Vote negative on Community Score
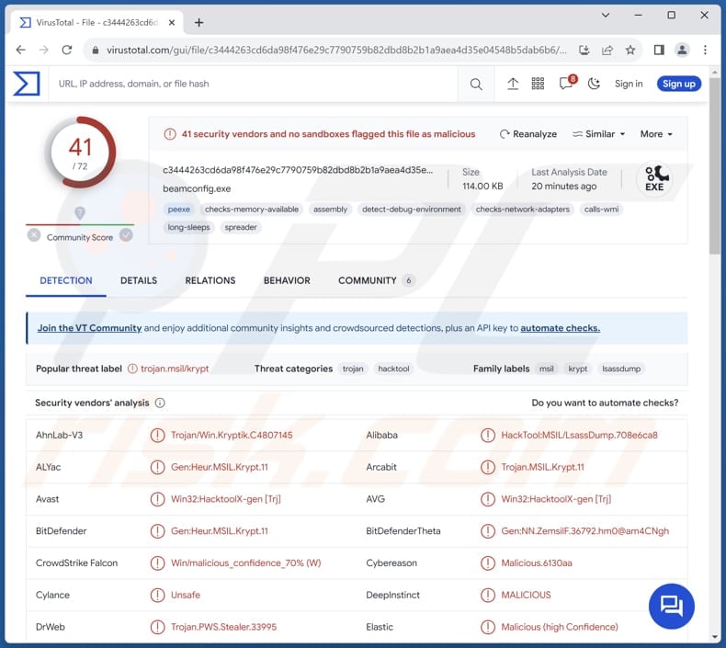The width and height of the screenshot is (726, 648). click(x=34, y=235)
